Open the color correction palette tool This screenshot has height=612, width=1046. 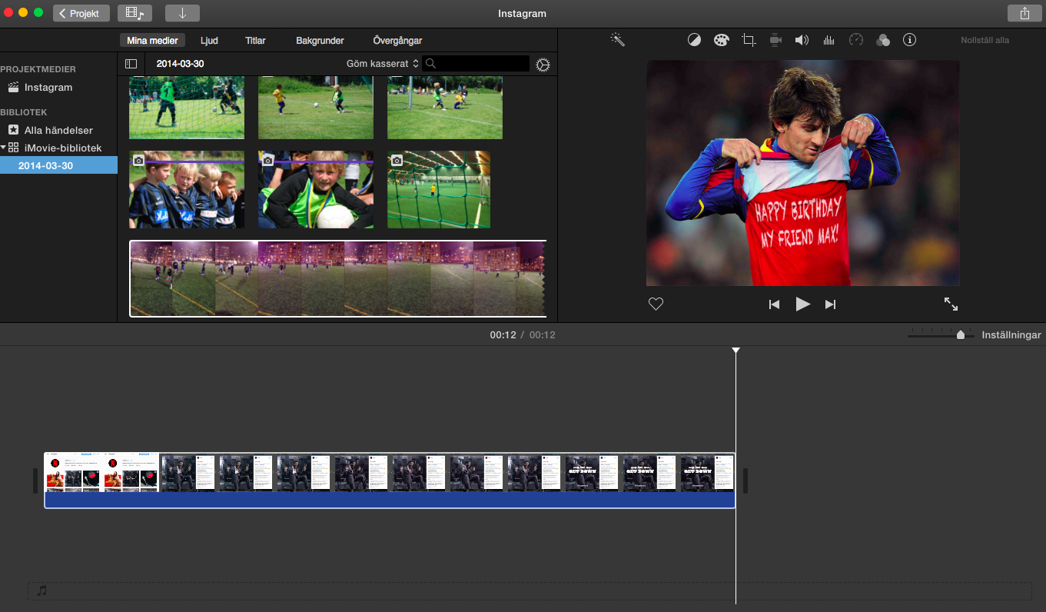[x=721, y=40]
